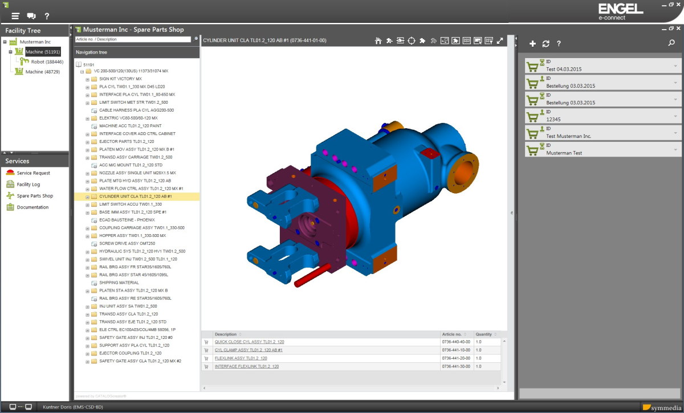Collapse the Musterman Inc facility tree node
This screenshot has height=413, width=684.
(x=5, y=42)
